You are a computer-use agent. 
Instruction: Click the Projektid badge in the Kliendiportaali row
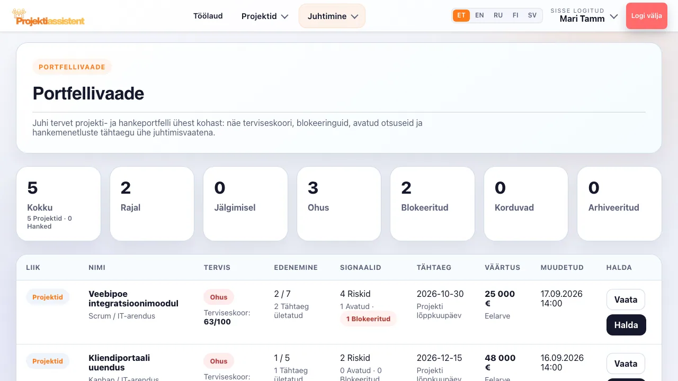point(48,361)
